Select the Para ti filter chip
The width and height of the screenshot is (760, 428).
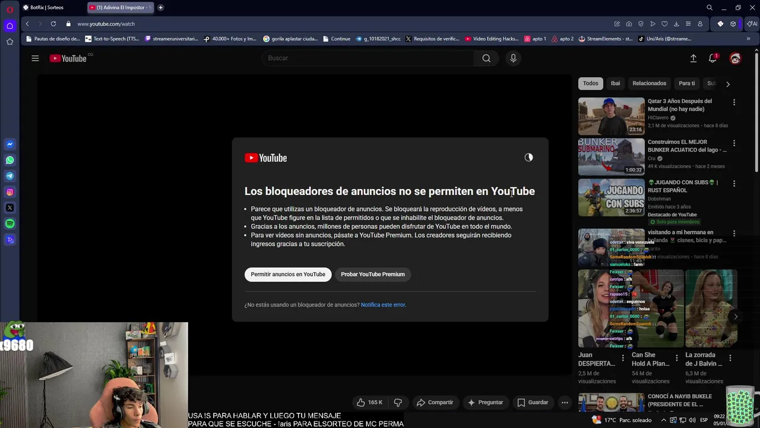pyautogui.click(x=687, y=83)
